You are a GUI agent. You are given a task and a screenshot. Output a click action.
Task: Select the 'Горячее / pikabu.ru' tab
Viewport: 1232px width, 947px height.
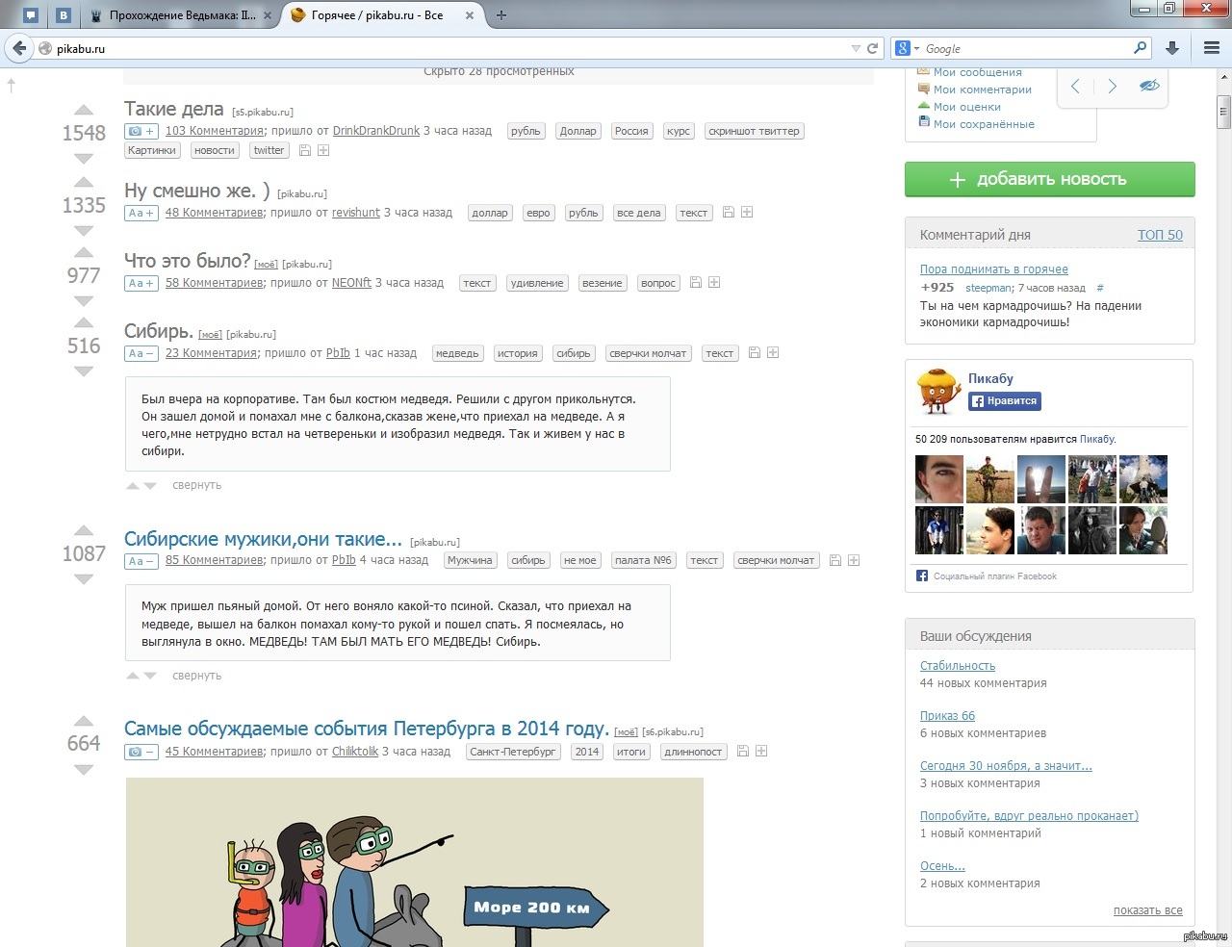click(381, 15)
